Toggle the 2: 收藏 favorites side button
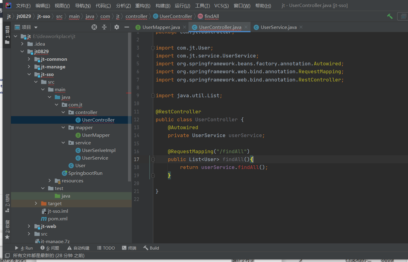 (x=7, y=229)
